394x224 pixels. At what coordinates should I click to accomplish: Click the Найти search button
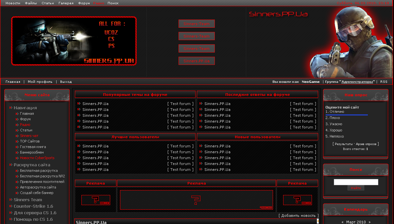point(356,188)
